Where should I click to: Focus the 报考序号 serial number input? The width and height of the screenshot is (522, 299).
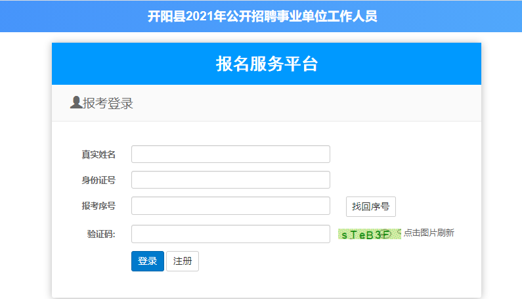230,206
